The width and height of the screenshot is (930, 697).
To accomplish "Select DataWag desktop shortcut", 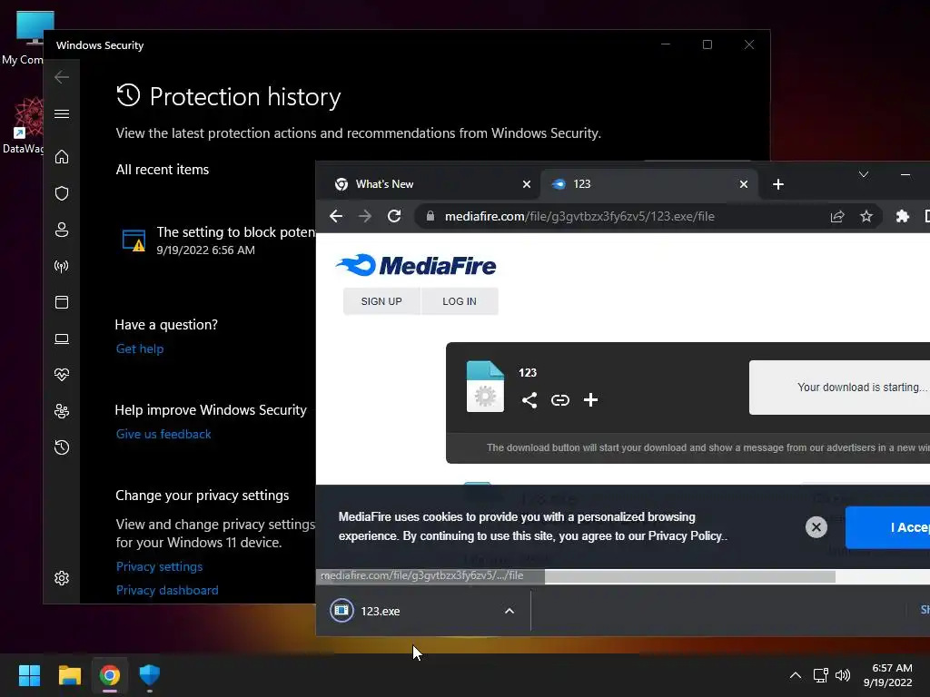I will 24,125.
